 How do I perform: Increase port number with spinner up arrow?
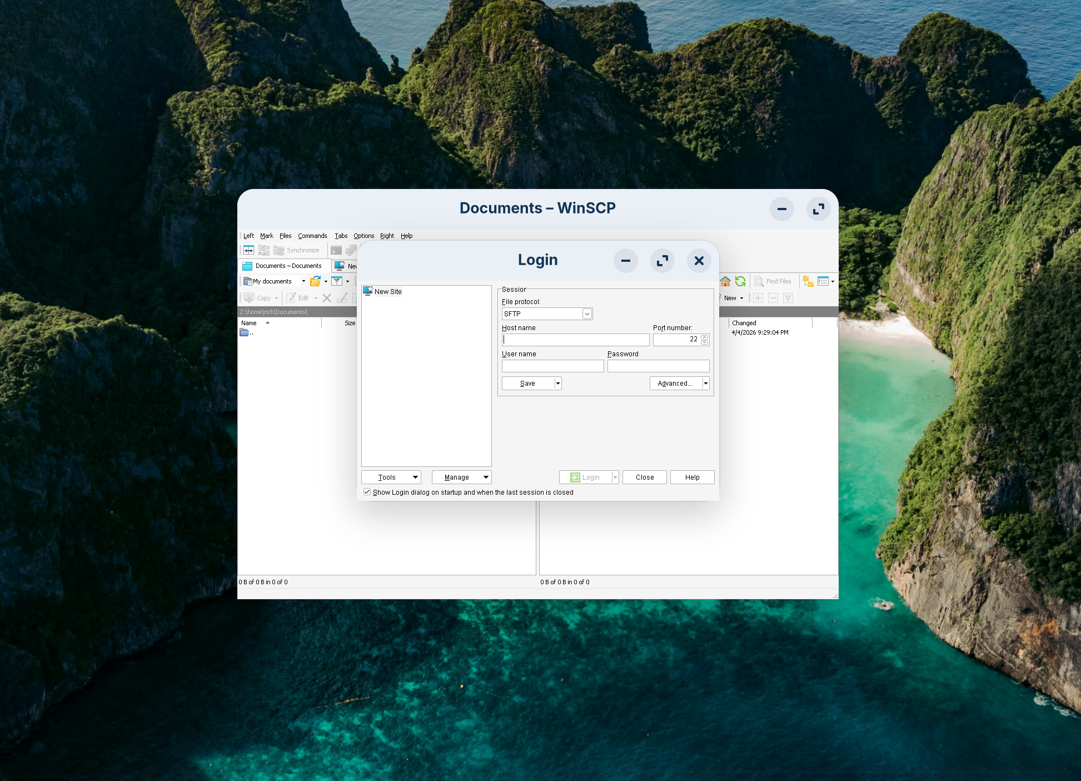point(705,337)
